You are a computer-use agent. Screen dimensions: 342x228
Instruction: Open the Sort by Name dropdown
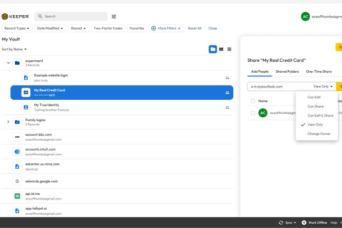[x=14, y=49]
